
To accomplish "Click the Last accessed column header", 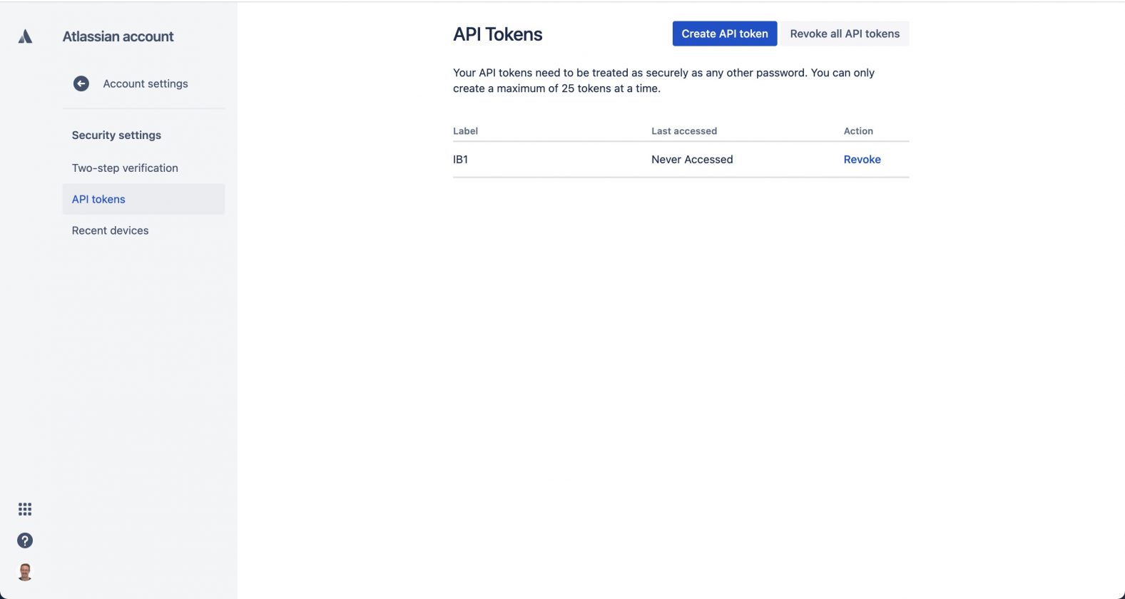I will pyautogui.click(x=684, y=131).
